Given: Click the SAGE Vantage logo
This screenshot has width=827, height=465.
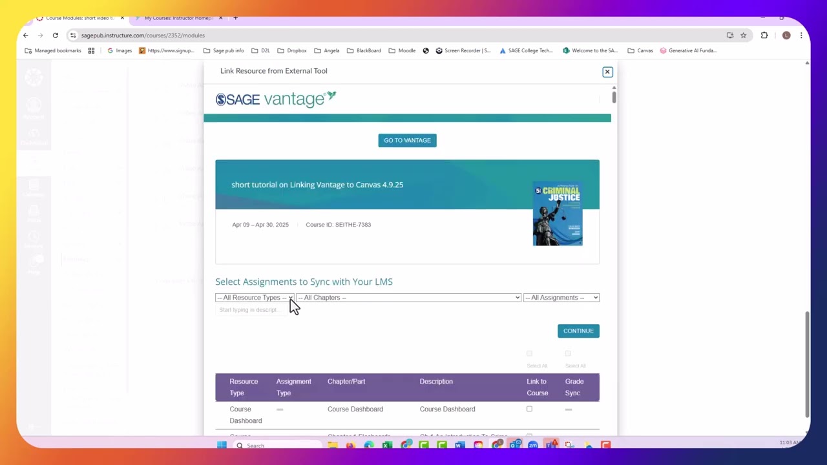Looking at the screenshot, I should pos(276,99).
